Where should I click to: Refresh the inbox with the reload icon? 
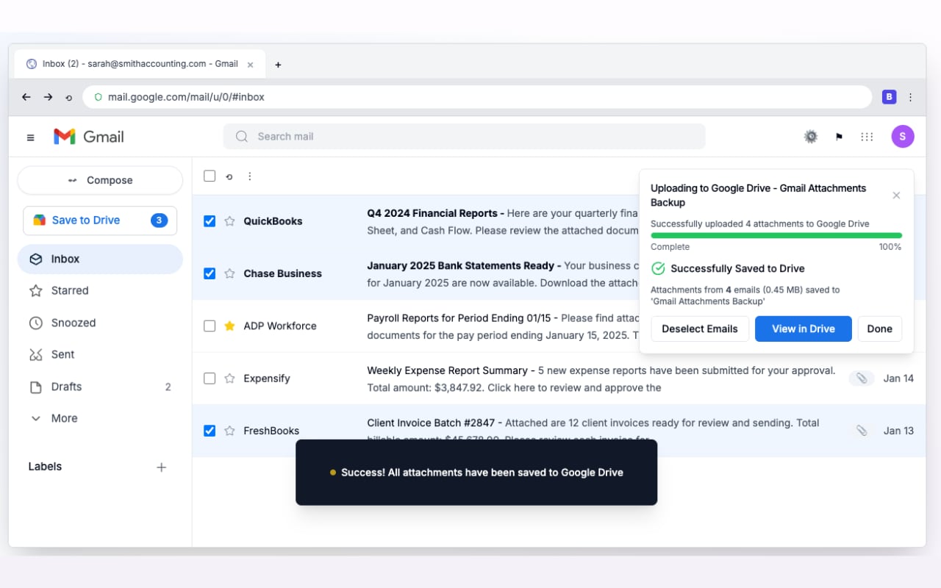pos(229,176)
